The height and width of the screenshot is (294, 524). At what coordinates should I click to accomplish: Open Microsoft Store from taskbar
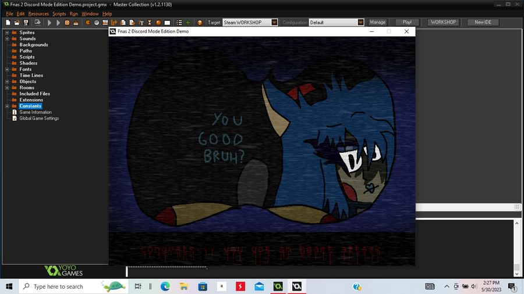point(203,286)
